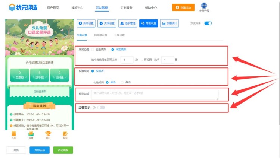This screenshot has height=159, width=280.
Task: Click the blue 发布活动 button
Action: (39, 150)
